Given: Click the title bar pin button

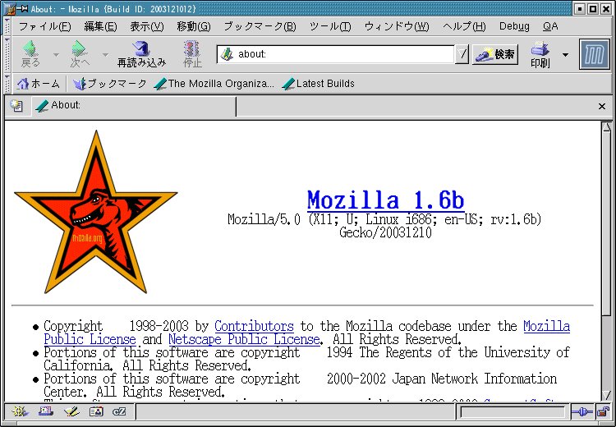Looking at the screenshot, I should tap(22, 9).
